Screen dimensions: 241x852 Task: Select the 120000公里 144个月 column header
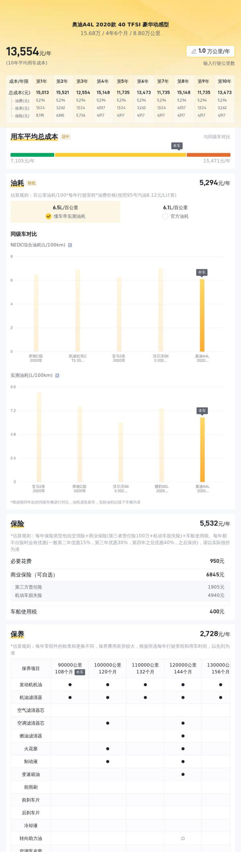(183, 668)
